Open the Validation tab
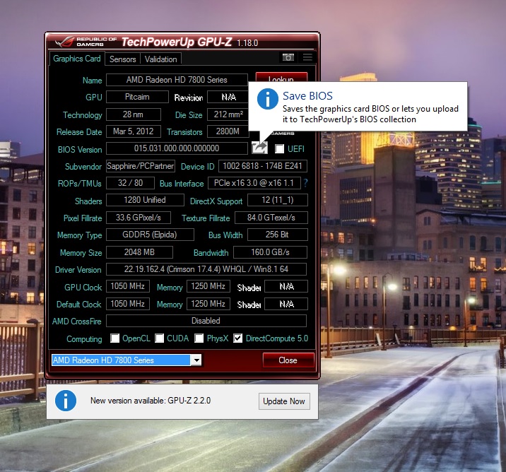Screen dimensions: 506x472 (x=160, y=59)
